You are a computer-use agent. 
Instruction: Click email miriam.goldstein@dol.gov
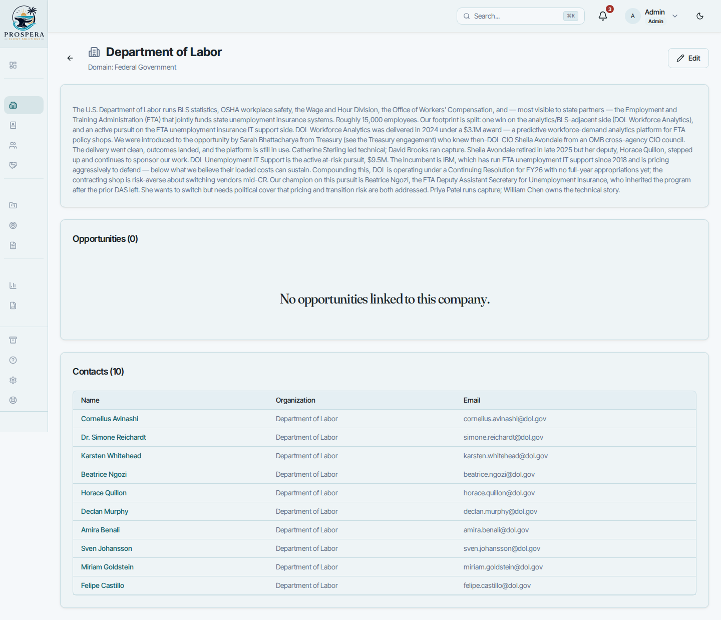(503, 567)
